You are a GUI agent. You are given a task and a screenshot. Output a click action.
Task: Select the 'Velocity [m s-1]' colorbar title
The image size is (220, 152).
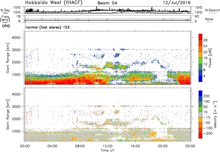pyautogui.click(x=215, y=114)
